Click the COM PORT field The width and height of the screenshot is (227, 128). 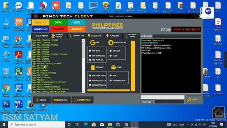[x=177, y=36]
